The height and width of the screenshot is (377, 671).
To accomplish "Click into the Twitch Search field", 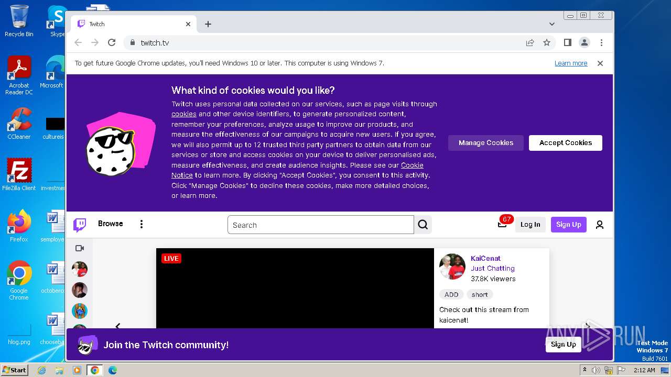I will pos(321,225).
